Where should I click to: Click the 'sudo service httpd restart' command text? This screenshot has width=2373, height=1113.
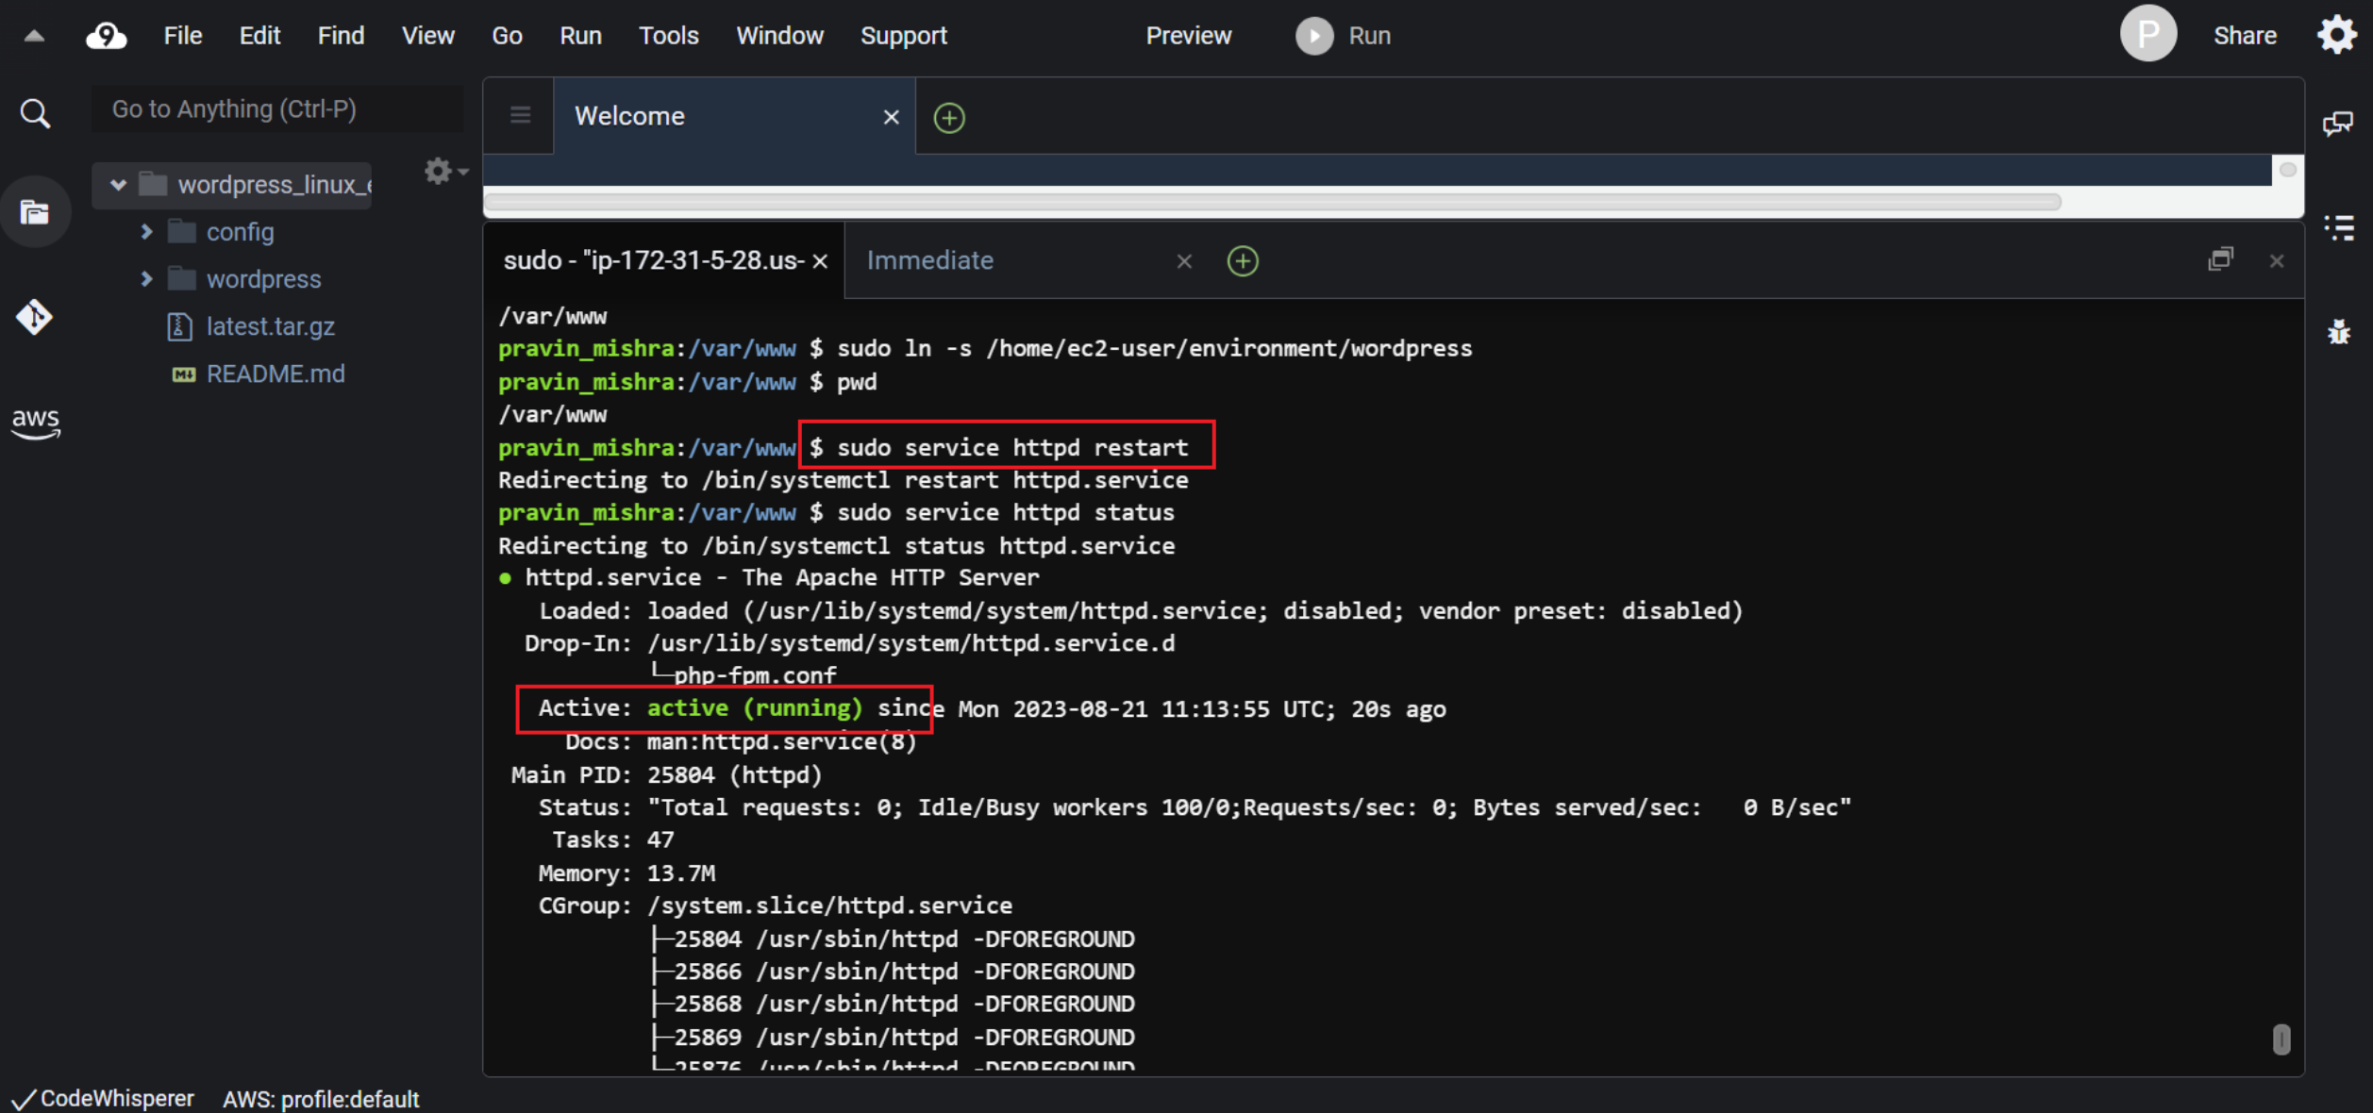coord(1012,448)
